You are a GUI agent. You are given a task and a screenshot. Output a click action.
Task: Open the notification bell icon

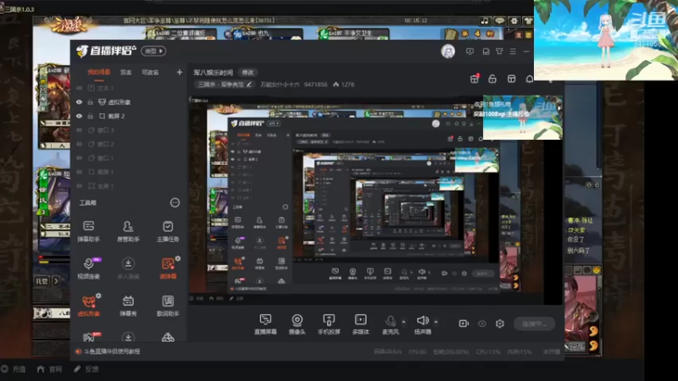pos(529,79)
